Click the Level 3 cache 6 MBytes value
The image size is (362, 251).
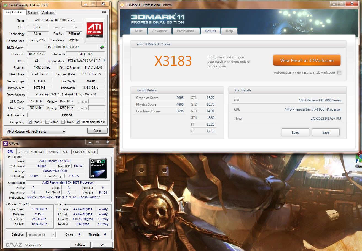coord(83,224)
